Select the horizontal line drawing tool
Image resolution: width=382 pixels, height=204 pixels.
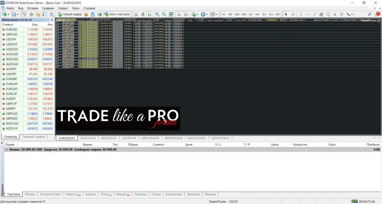point(308,14)
